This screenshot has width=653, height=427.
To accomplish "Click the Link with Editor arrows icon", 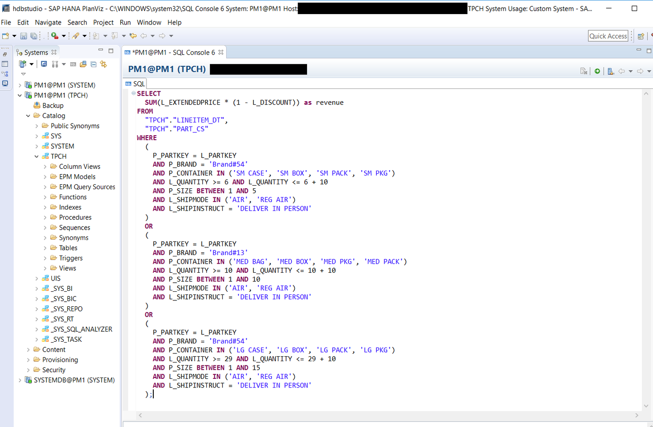I will click(x=103, y=64).
